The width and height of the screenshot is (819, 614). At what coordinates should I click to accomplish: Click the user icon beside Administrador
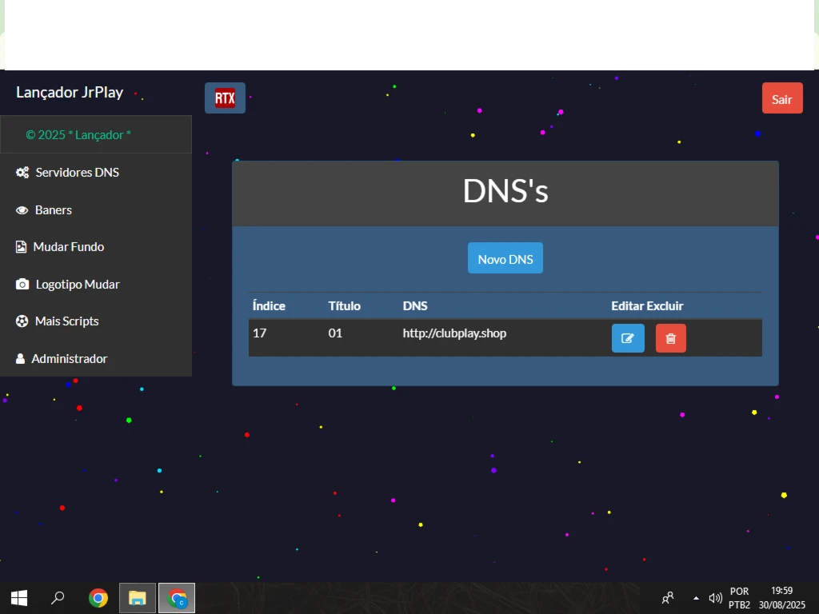coord(20,359)
